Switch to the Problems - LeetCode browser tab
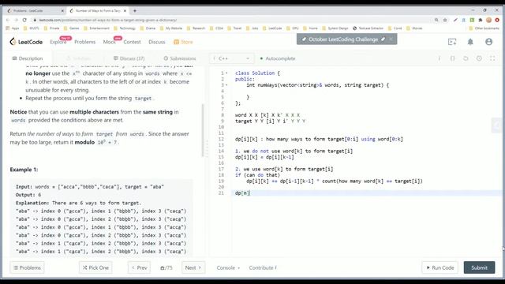 click(x=35, y=10)
